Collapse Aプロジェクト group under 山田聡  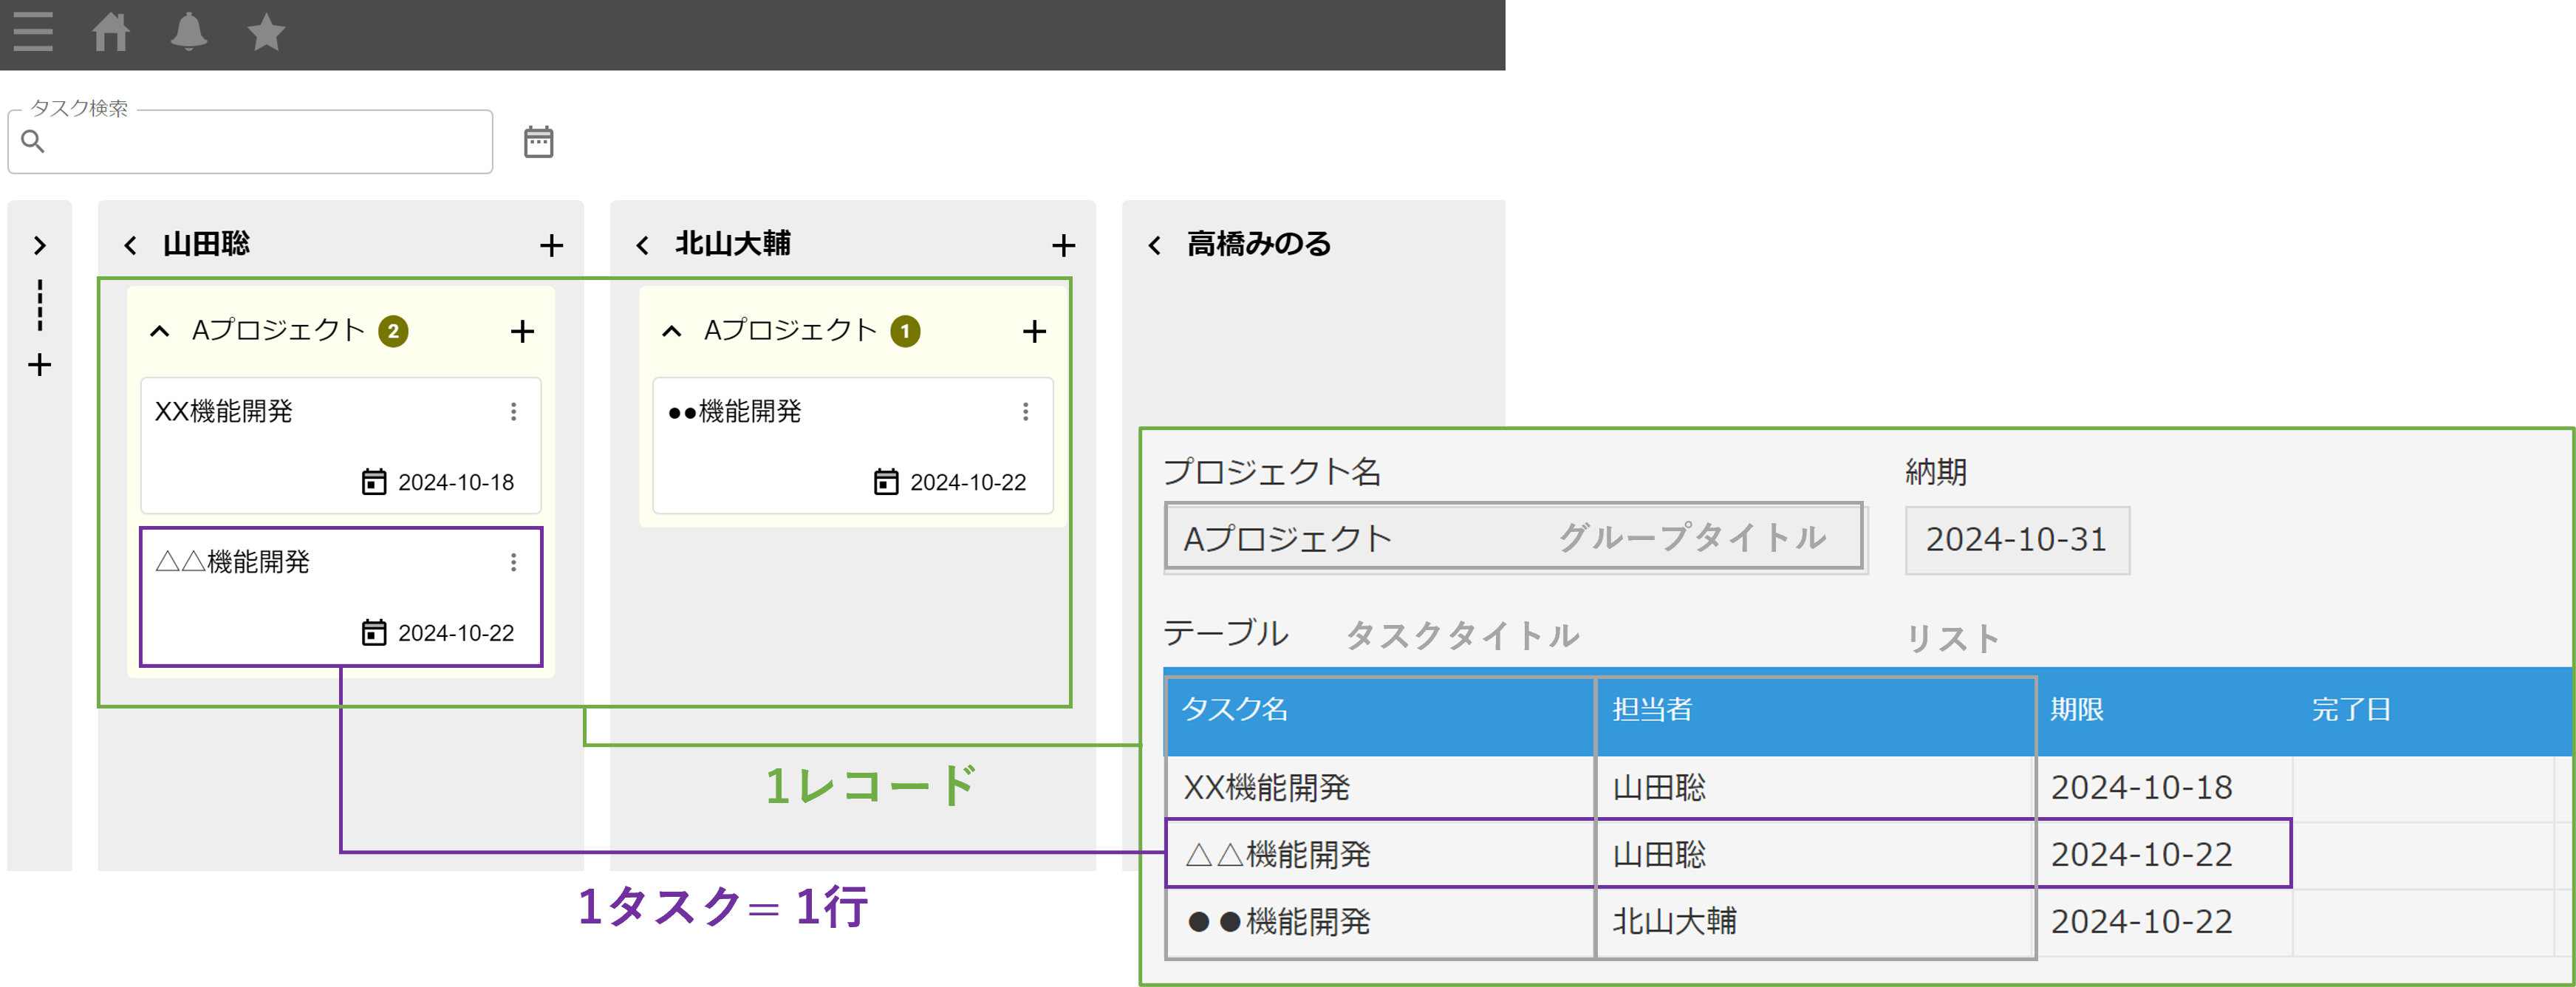pyautogui.click(x=160, y=331)
